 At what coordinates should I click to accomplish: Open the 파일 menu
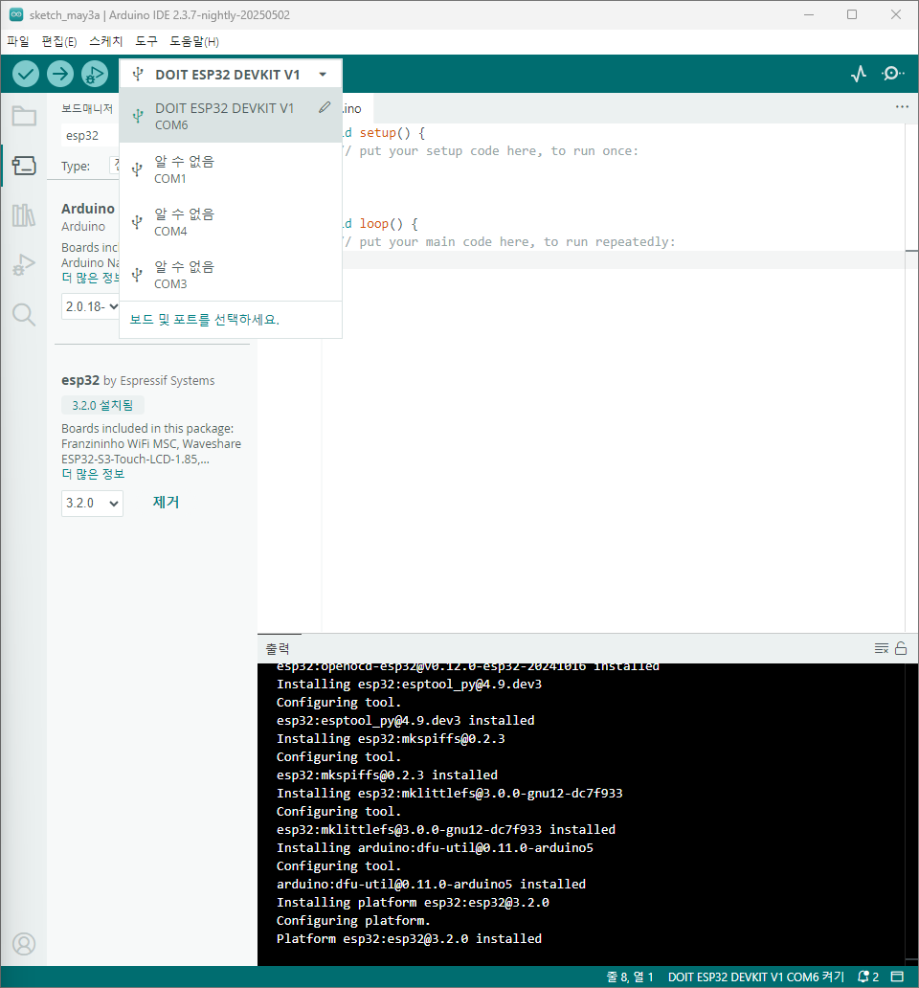18,41
